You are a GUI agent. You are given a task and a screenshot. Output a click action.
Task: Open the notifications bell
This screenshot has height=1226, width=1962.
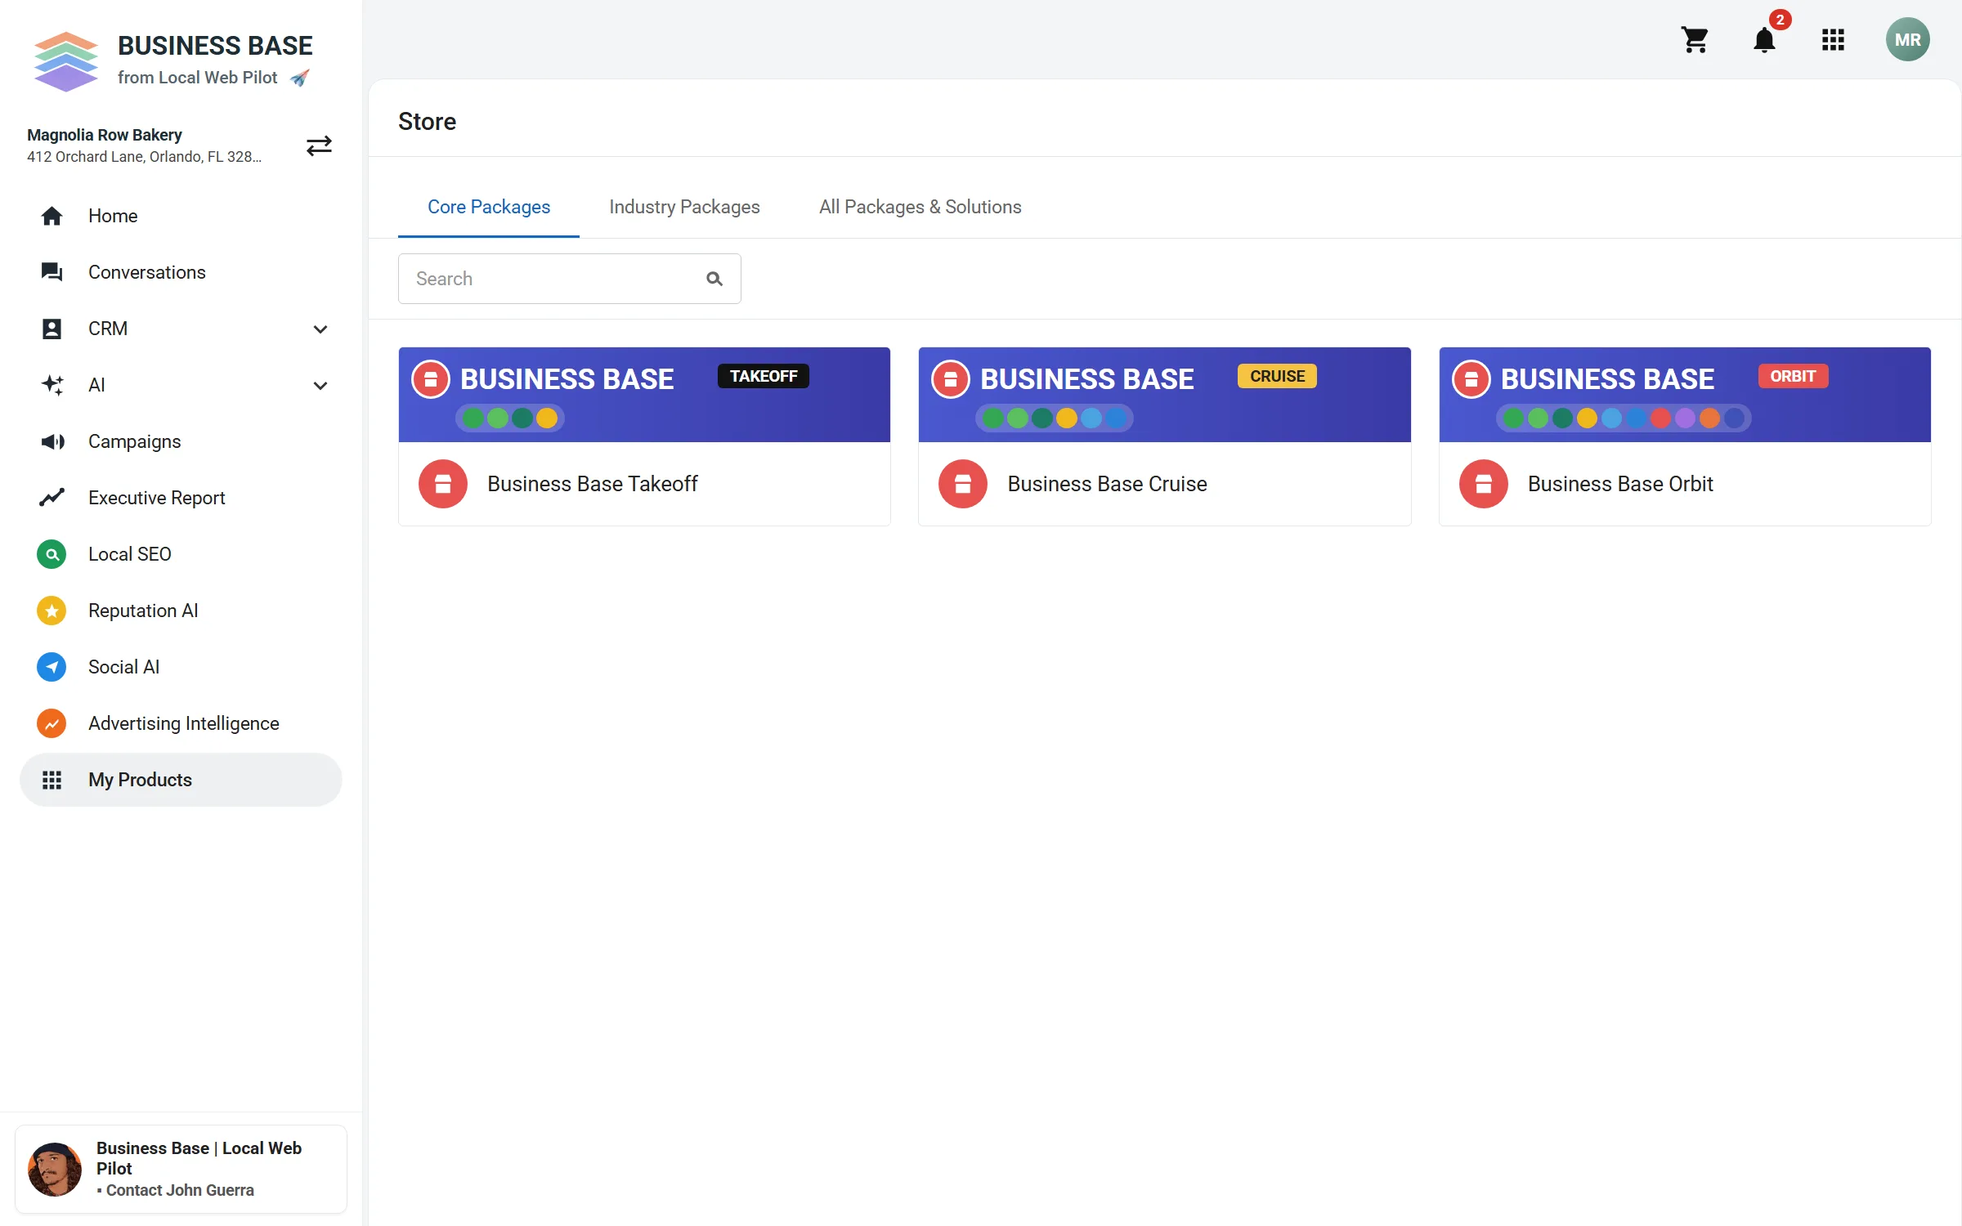[1764, 39]
